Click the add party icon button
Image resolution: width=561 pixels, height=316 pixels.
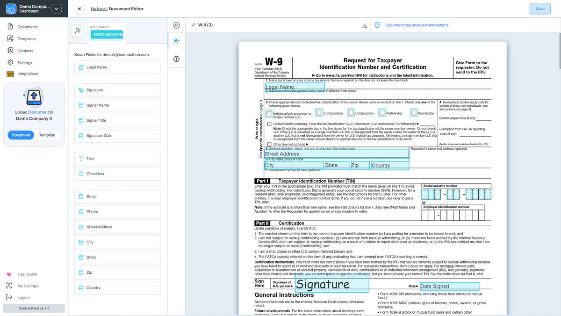point(78,30)
